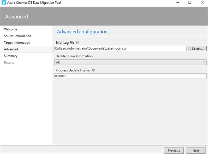Screen dimensions: 208x154
Task: Maximize the Data Migration Tool window
Action: 190,3
